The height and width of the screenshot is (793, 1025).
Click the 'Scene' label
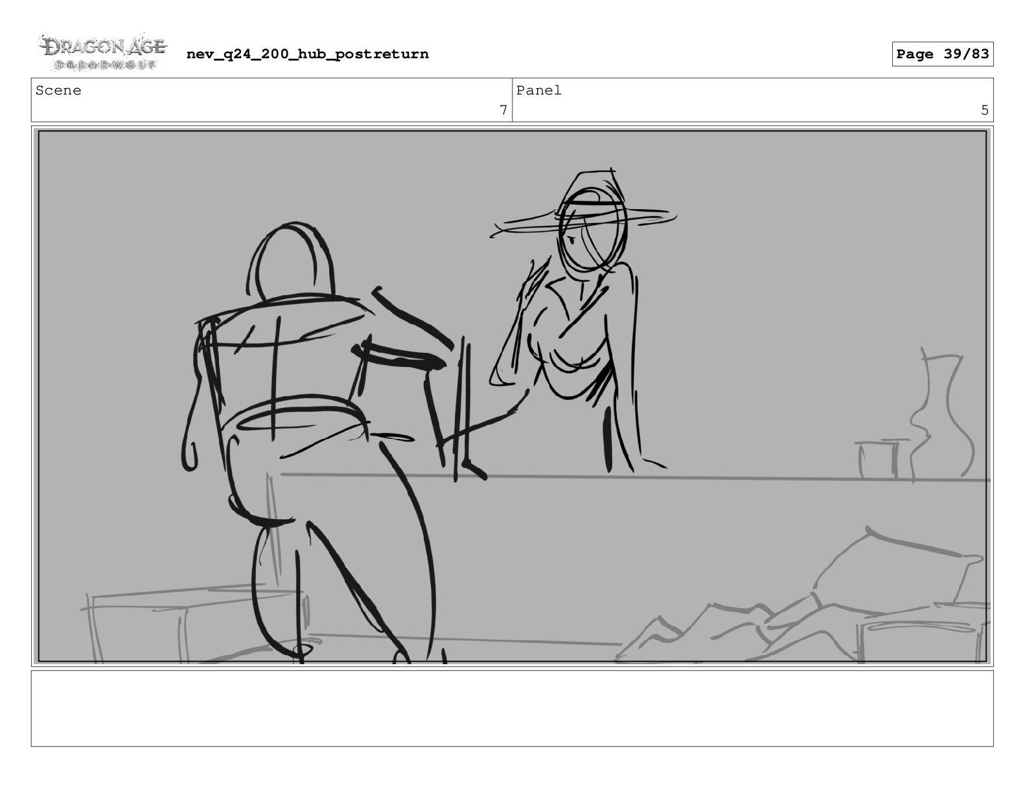pos(58,91)
